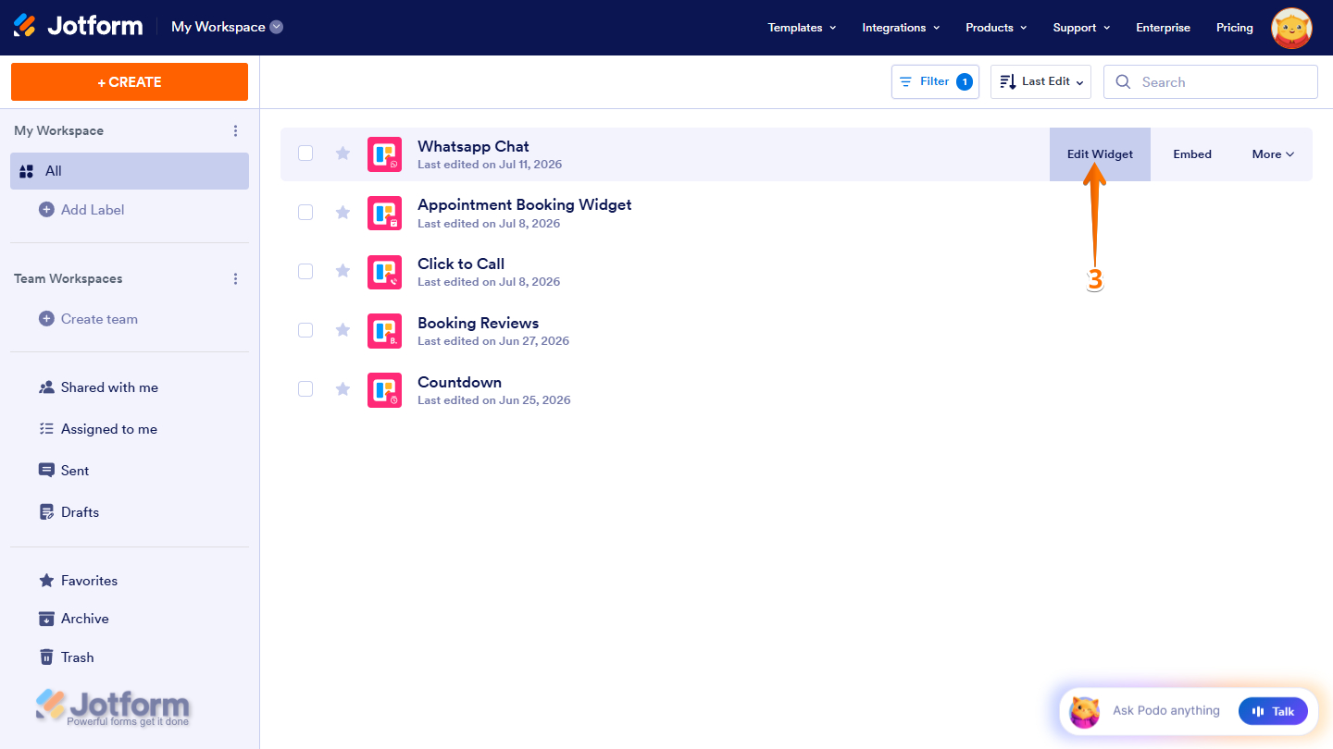Image resolution: width=1333 pixels, height=749 pixels.
Task: Star the Appointment Booking Widget
Action: tap(343, 213)
